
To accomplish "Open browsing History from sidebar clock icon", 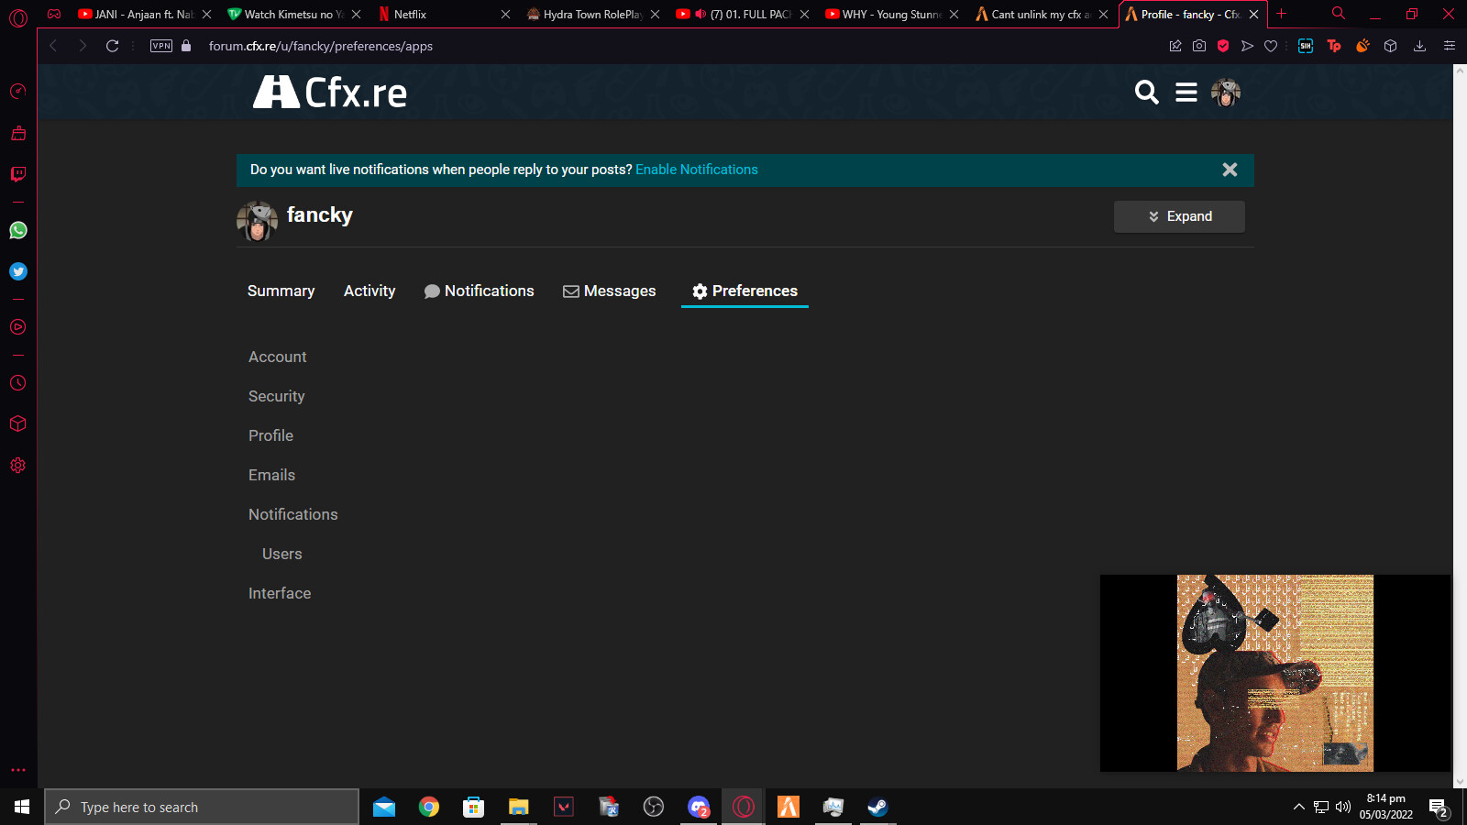I will tap(17, 383).
